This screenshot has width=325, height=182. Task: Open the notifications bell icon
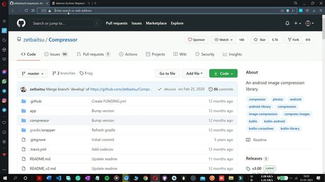[287, 23]
